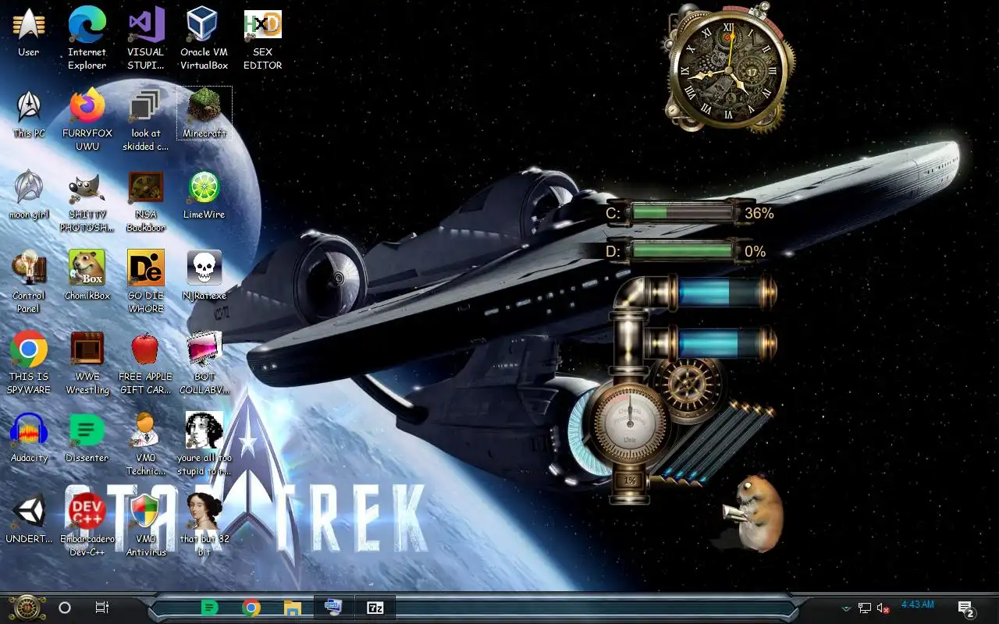Launch the FURRYFOX UWU Firefox shortcut
The image size is (999, 624).
click(x=87, y=119)
